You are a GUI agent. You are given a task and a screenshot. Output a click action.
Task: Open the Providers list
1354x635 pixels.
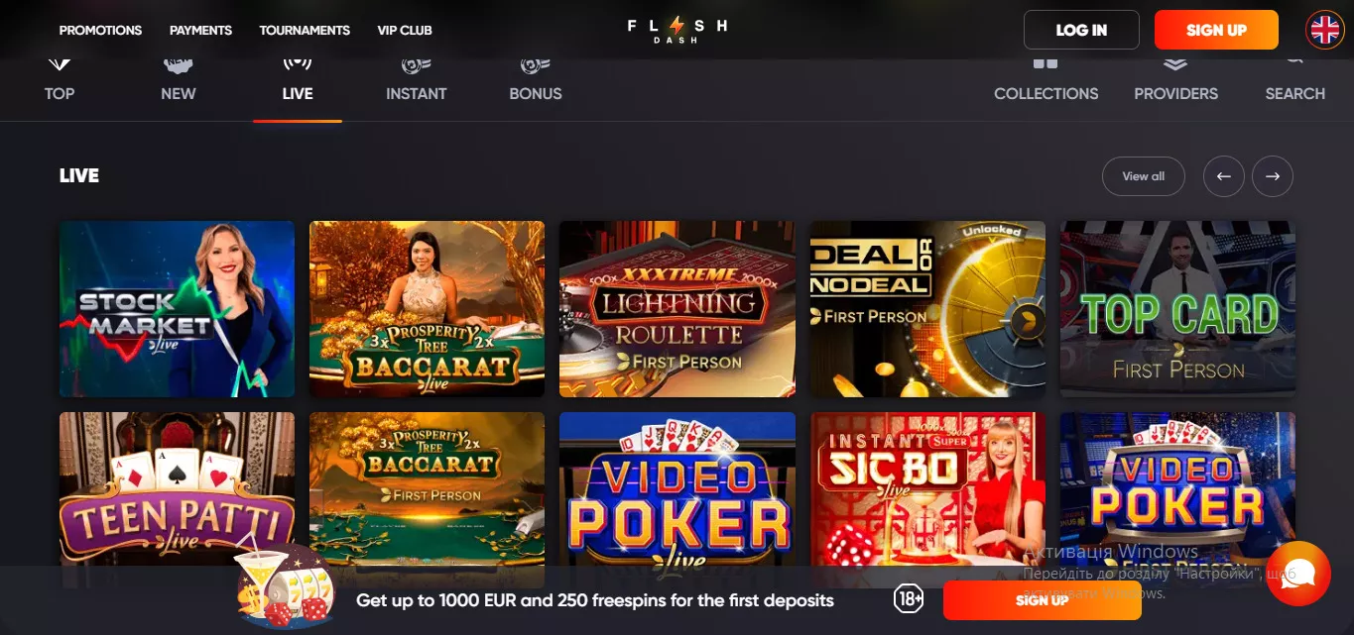tap(1176, 79)
